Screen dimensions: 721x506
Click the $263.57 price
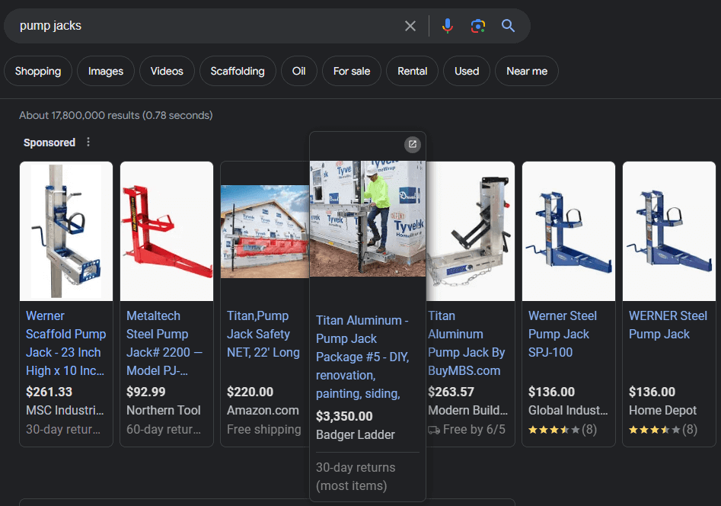tap(451, 392)
